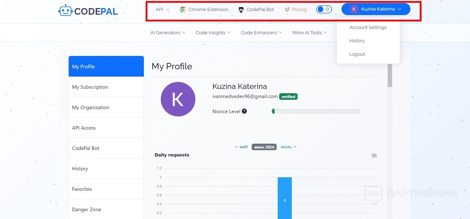Click the My Profile page heading

pyautogui.click(x=172, y=66)
